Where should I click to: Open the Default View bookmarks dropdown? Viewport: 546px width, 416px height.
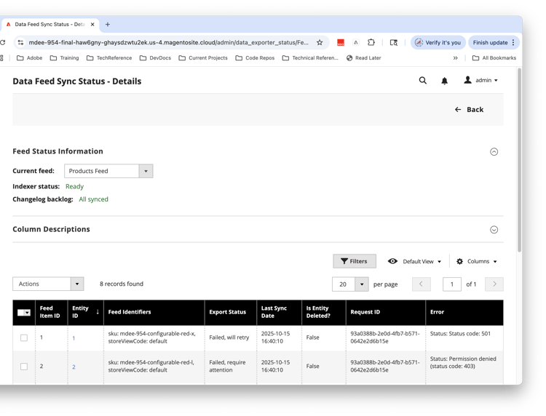click(415, 261)
